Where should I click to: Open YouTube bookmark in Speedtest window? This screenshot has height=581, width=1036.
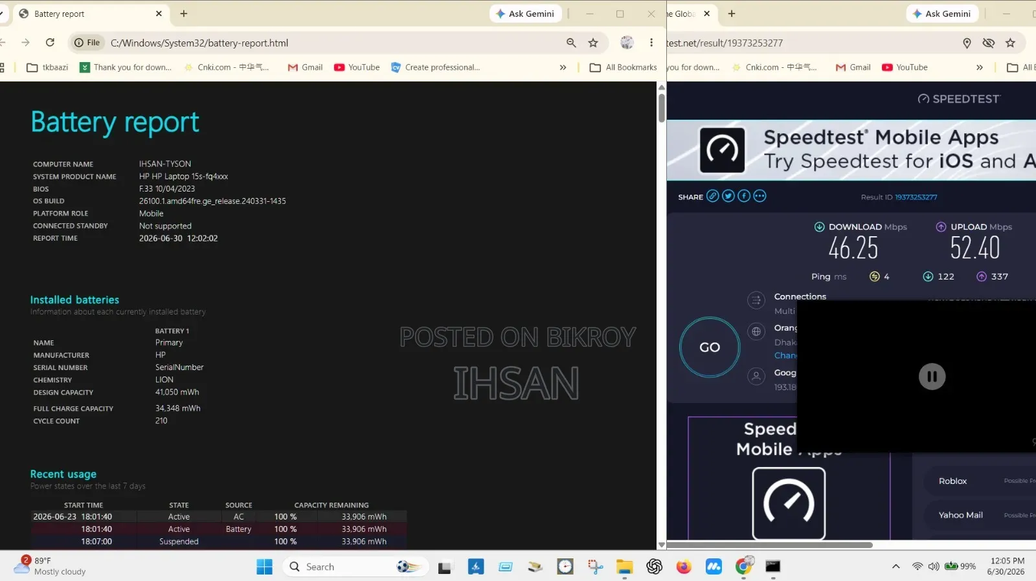[905, 67]
